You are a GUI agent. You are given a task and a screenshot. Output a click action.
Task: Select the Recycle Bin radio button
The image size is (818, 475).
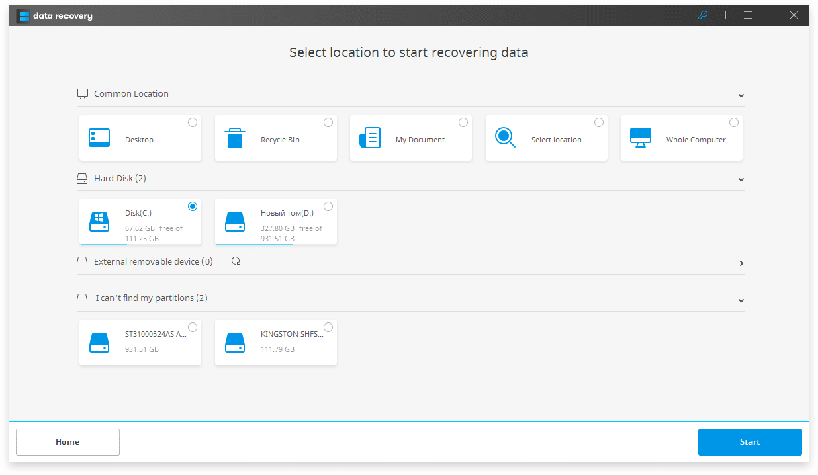328,122
